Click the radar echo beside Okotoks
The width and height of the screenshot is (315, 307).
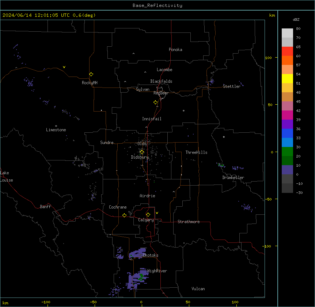click(x=137, y=253)
